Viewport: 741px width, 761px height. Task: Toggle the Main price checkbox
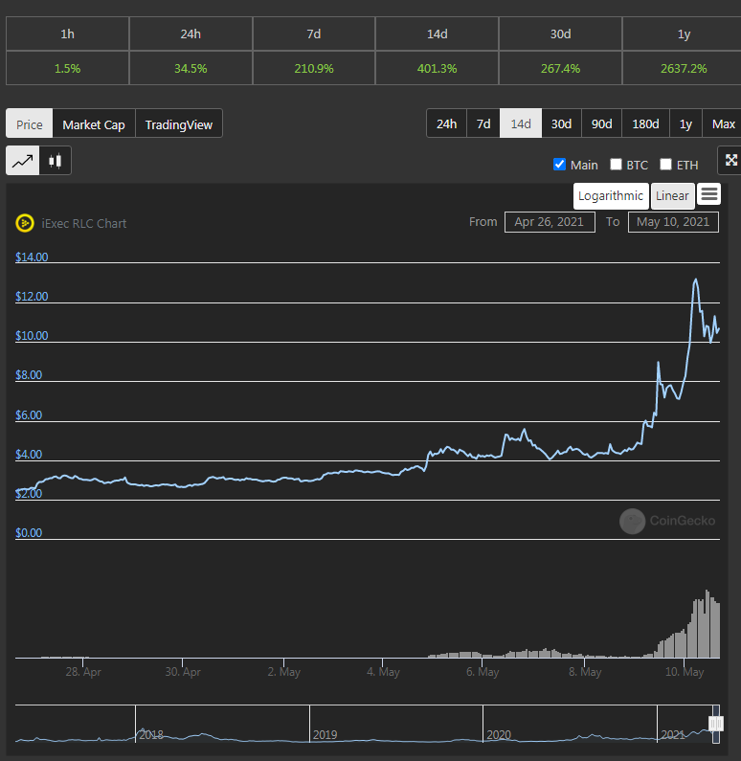coord(559,165)
